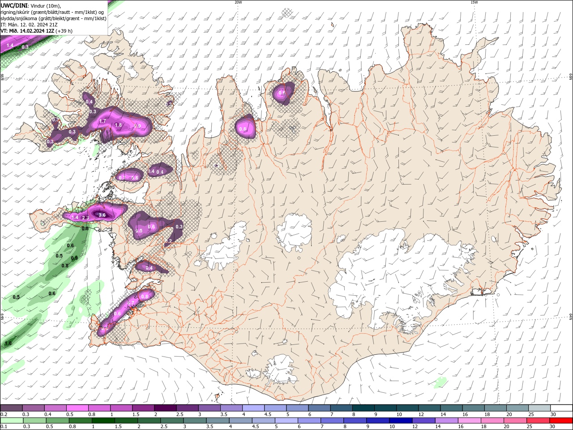This screenshot has height=430, width=573.
Task: Click the 2.3 snowfall value on Snæfellsnes
Action: point(86,218)
